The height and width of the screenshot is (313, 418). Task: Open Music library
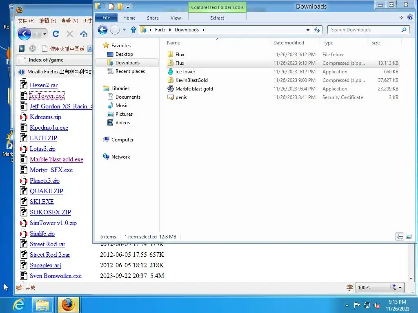122,106
